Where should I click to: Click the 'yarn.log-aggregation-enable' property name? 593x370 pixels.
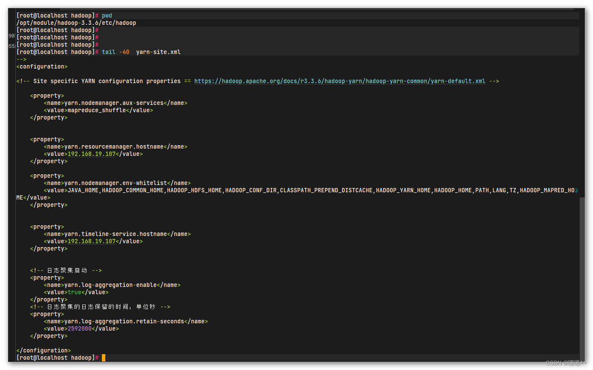(110, 285)
